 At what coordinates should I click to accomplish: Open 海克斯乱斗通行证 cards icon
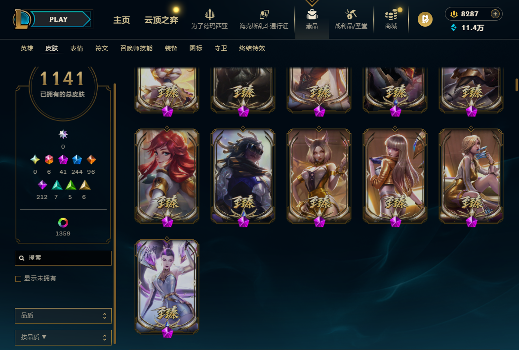[264, 14]
